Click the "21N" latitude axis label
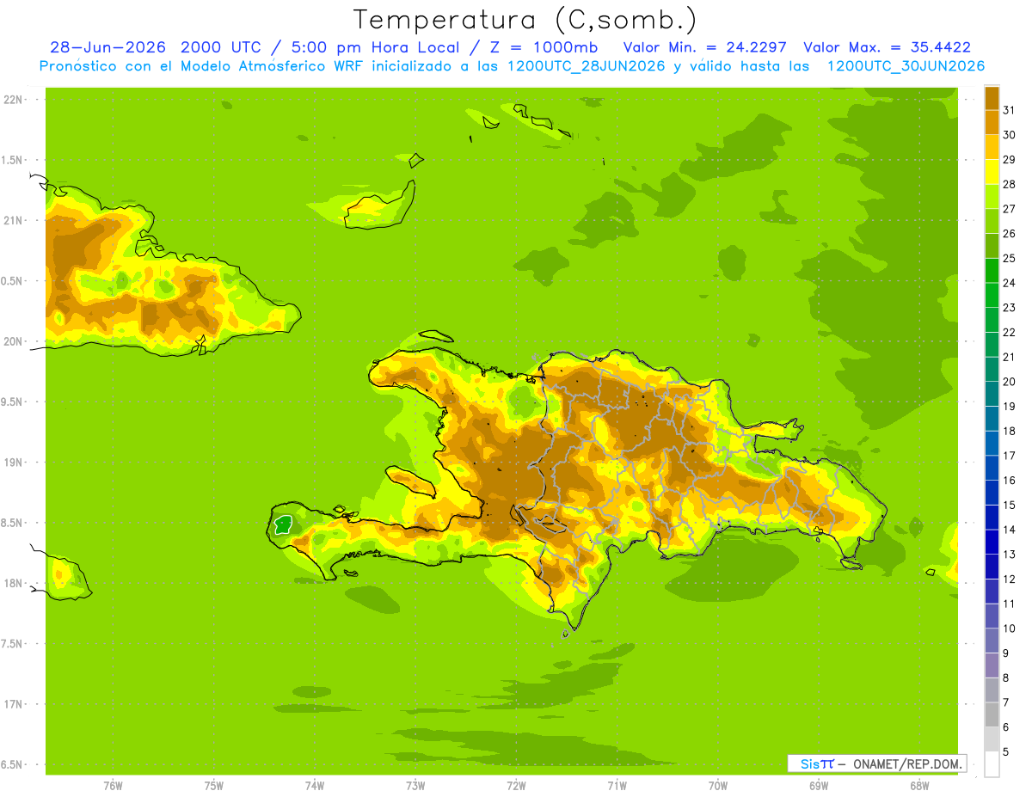The image size is (1032, 797). (14, 220)
